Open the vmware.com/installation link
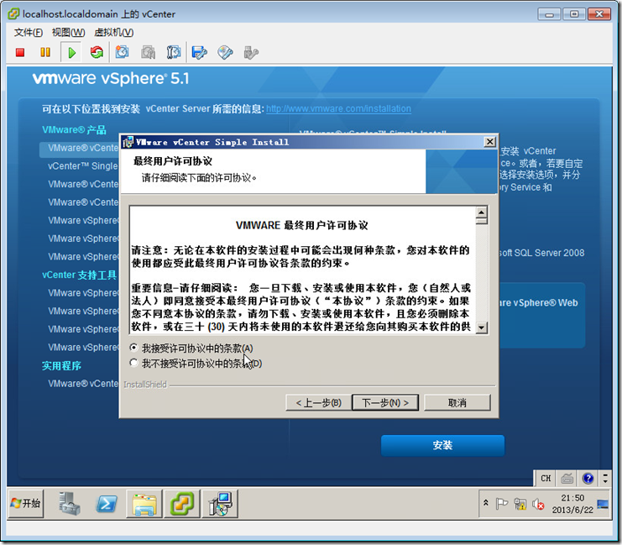This screenshot has height=545, width=622. point(338,109)
